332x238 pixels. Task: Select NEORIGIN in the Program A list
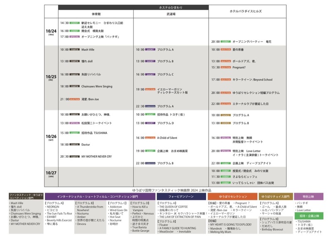click(x=53, y=207)
